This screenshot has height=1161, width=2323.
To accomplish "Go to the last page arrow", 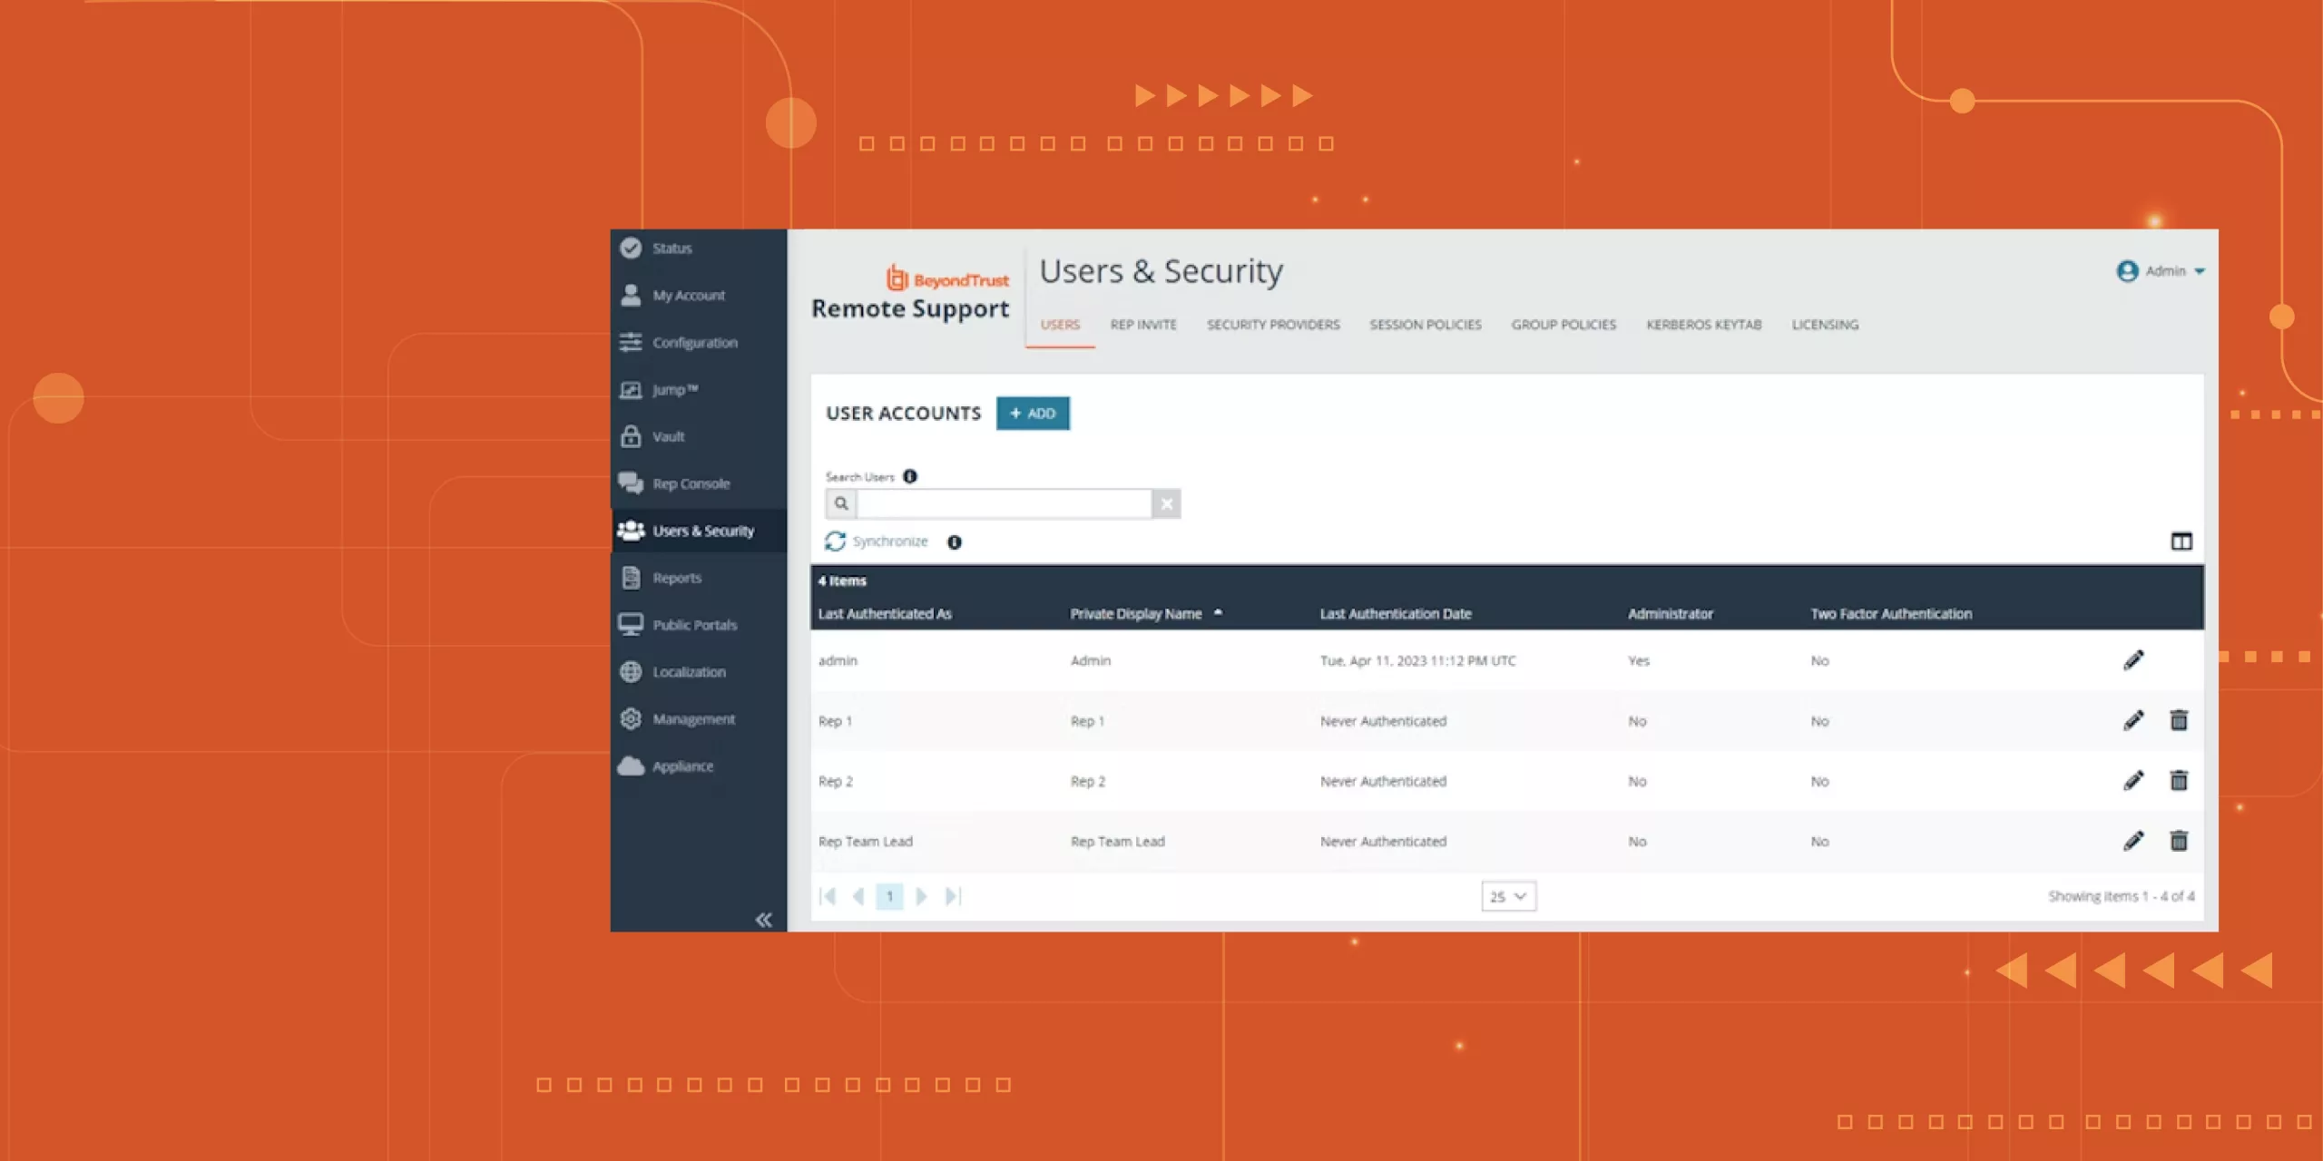I will click(x=953, y=896).
